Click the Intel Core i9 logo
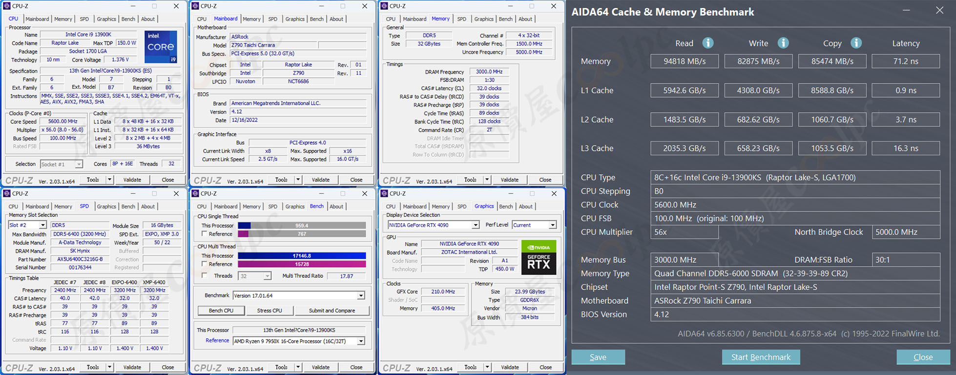This screenshot has width=956, height=375. [161, 47]
